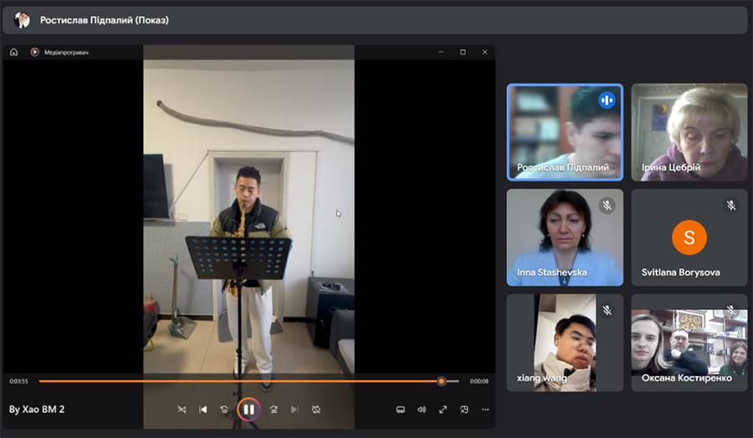Click the Медіапрогравач app logo icon

[34, 52]
